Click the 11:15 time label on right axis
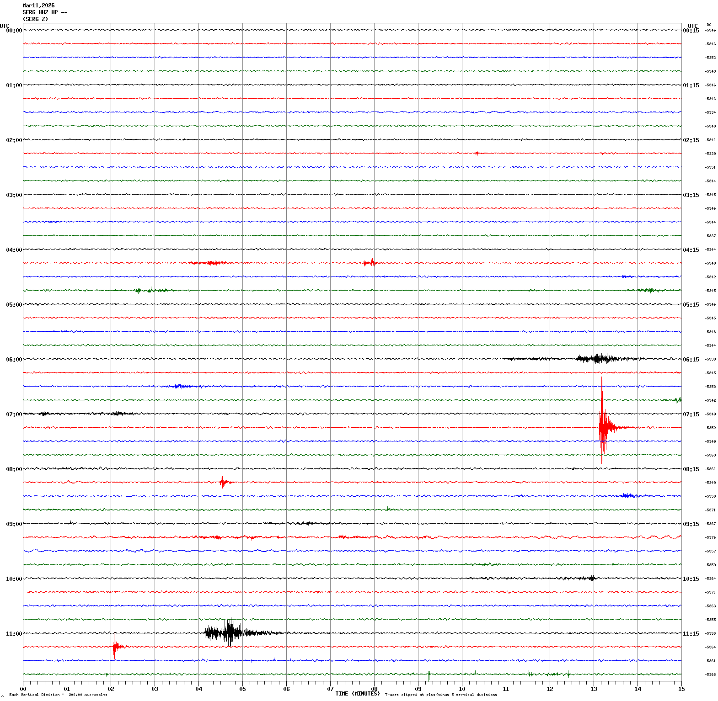 [x=691, y=634]
